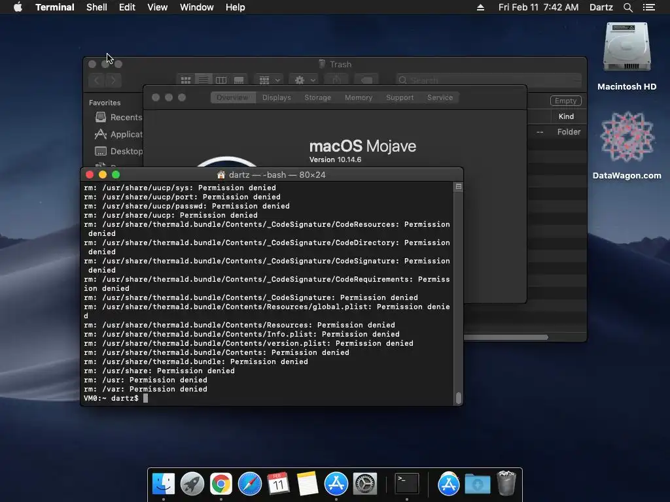Switch to the Displays tab
This screenshot has height=502, width=670.
pos(277,97)
